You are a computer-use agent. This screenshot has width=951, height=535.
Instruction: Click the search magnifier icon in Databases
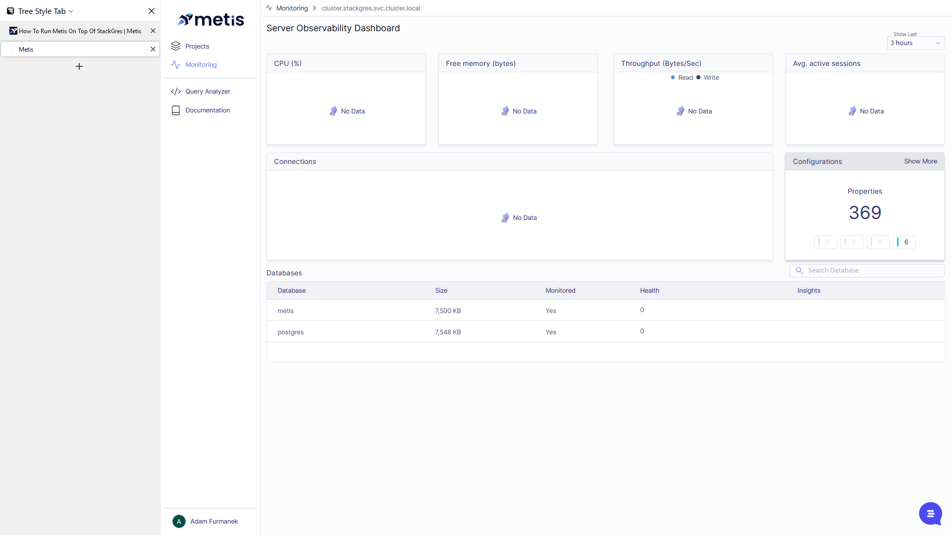799,270
